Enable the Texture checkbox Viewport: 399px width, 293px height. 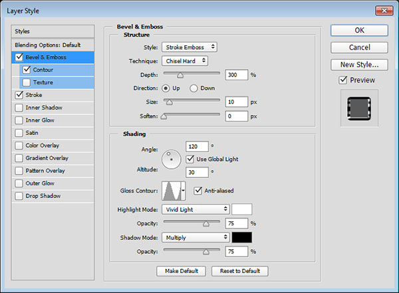tap(27, 82)
